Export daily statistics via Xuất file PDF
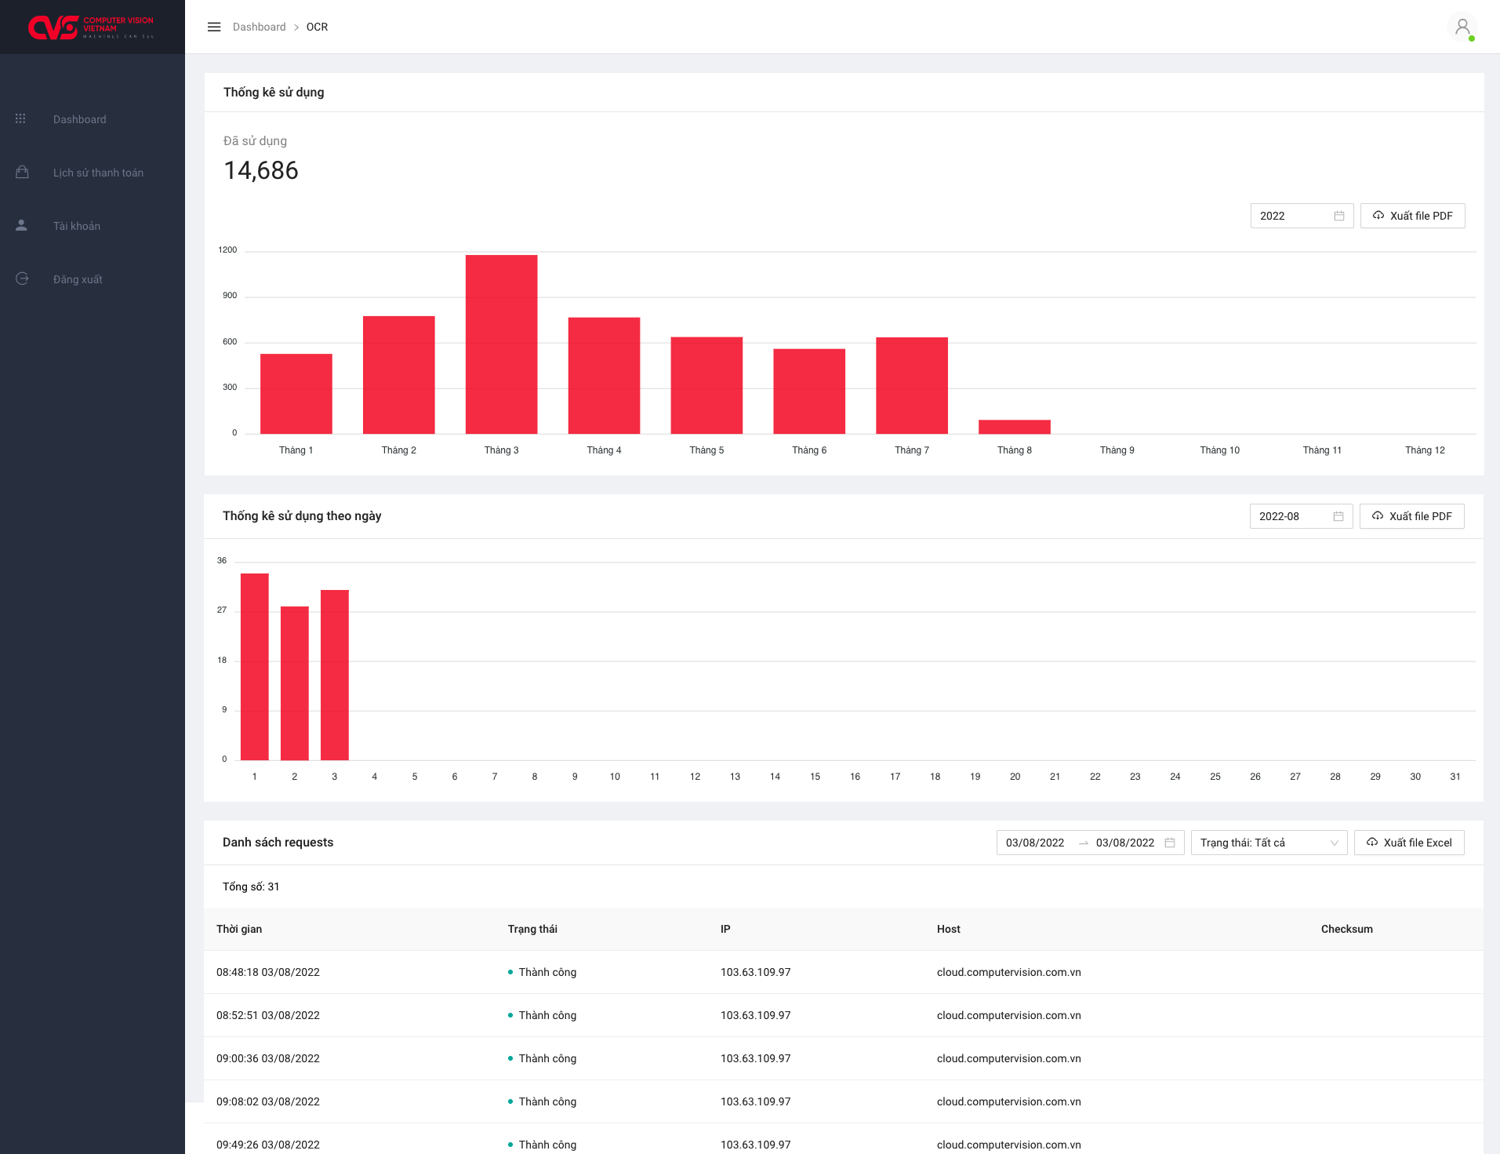Screen dimensions: 1500x1154 (1412, 516)
